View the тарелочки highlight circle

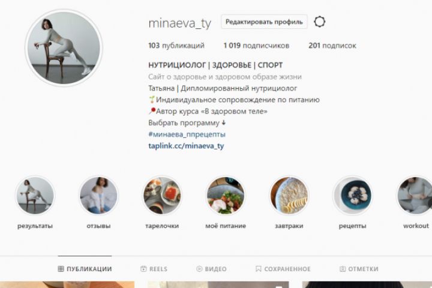click(x=162, y=196)
